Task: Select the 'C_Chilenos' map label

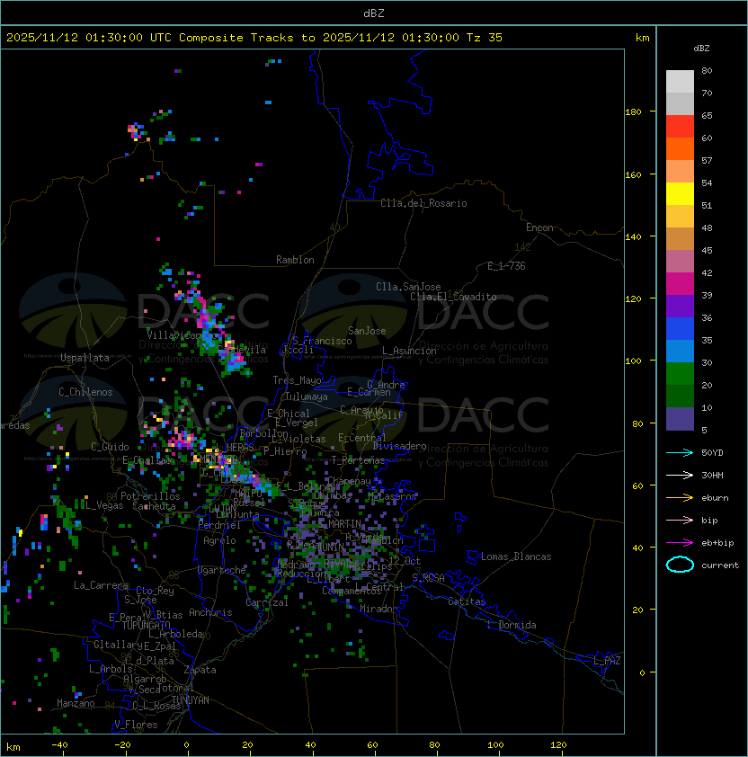Action: (85, 392)
